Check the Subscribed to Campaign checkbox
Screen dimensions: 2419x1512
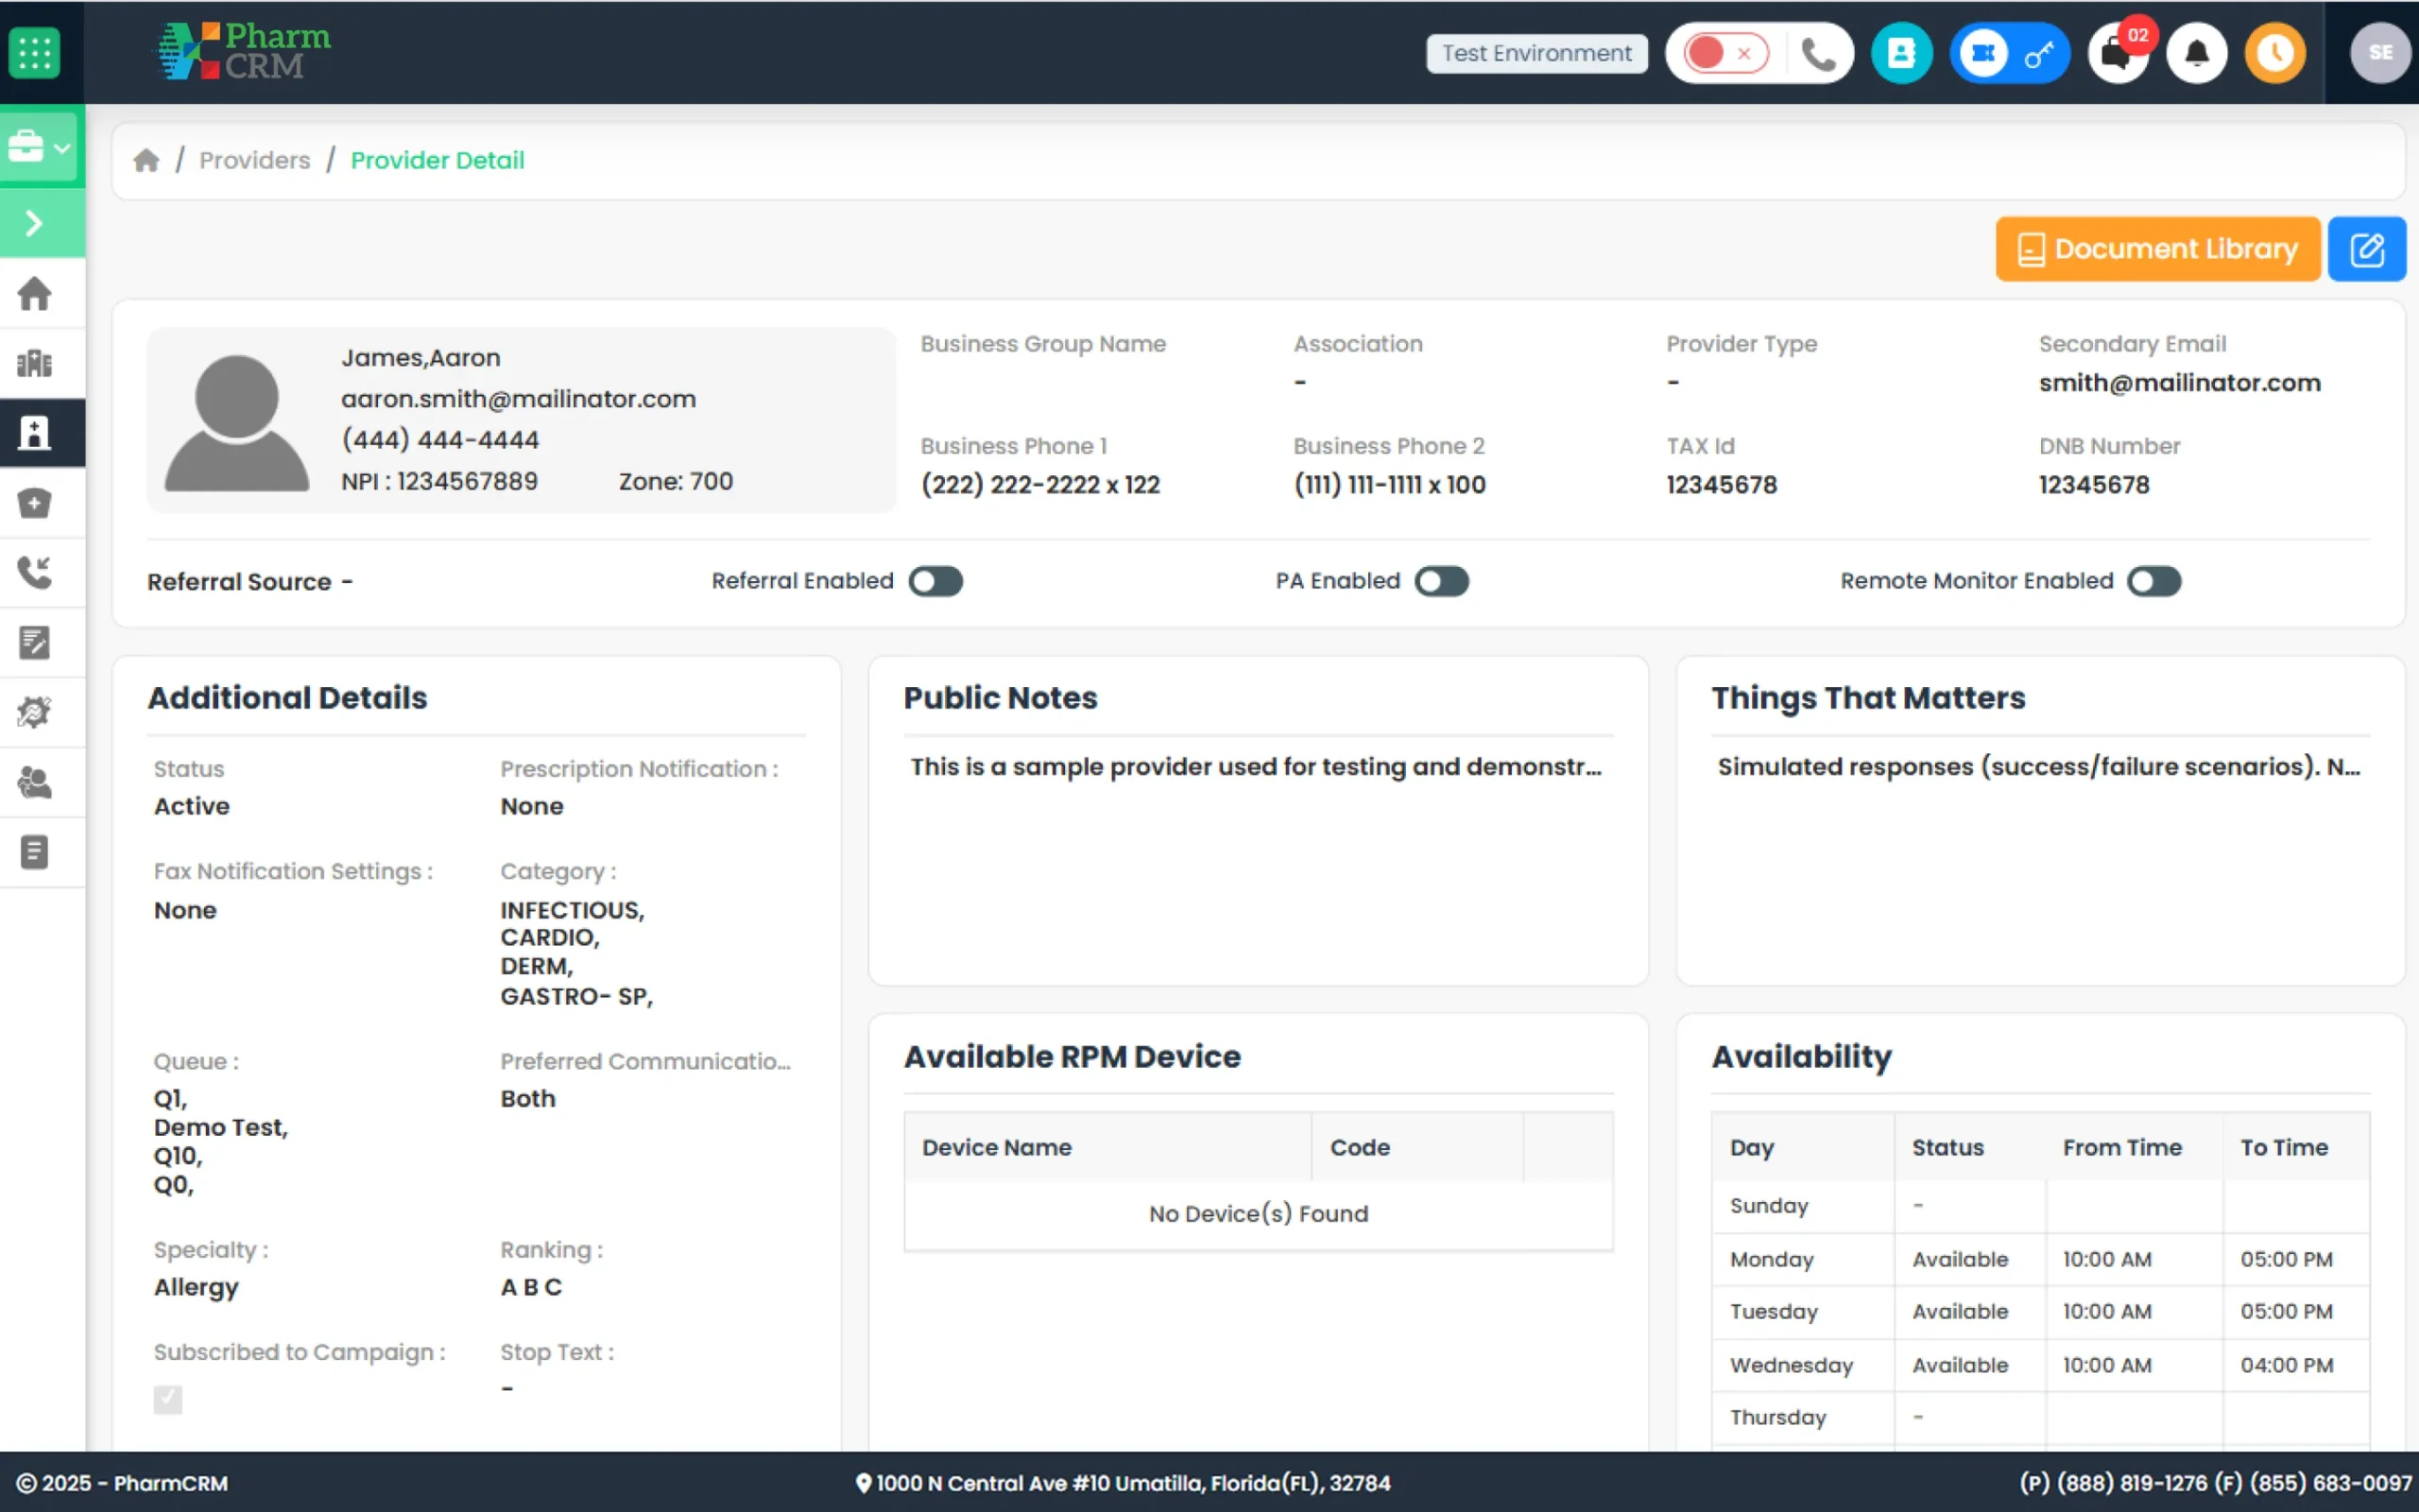click(x=168, y=1399)
